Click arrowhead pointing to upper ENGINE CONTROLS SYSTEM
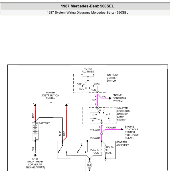Viewport: 170px width, 171px height. [110, 98]
